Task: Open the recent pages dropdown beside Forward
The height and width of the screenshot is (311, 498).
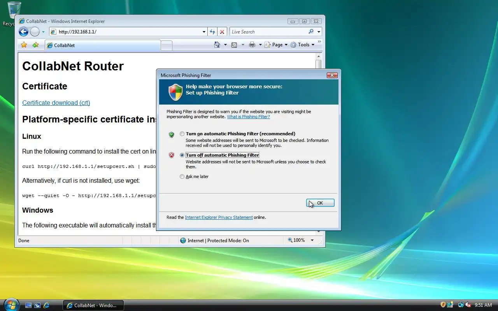Action: point(43,32)
